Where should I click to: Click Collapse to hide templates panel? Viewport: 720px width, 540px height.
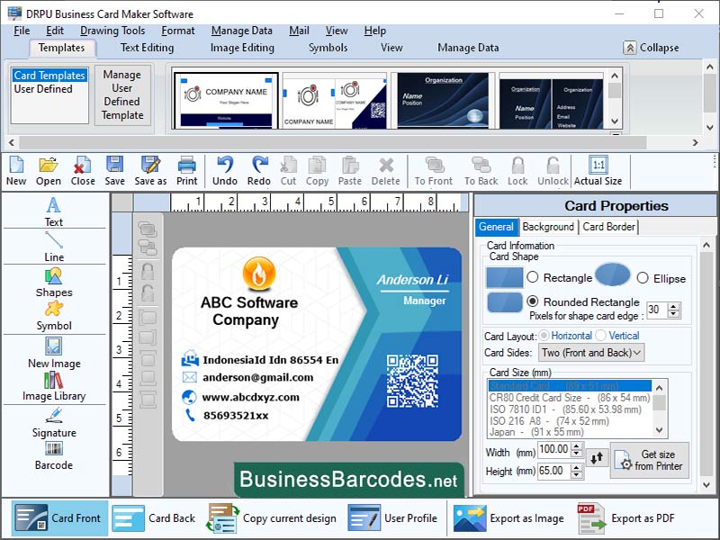[x=653, y=48]
